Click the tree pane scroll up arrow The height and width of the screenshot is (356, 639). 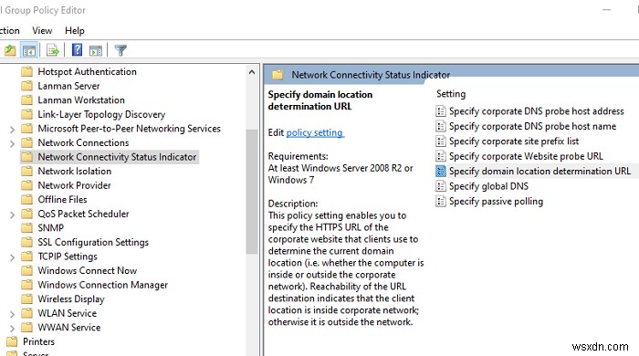252,72
